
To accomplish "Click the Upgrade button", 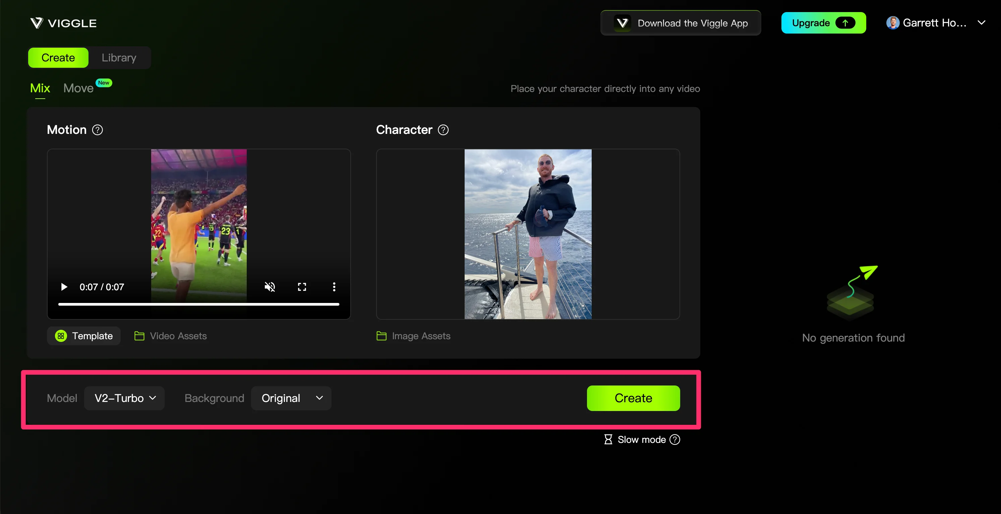I will pos(823,23).
